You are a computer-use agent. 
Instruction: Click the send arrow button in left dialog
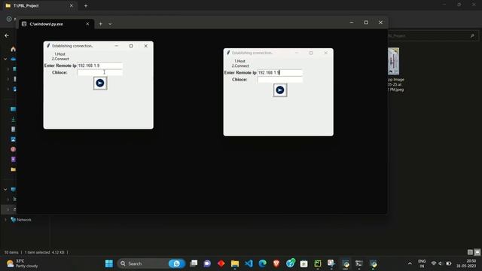tap(100, 83)
